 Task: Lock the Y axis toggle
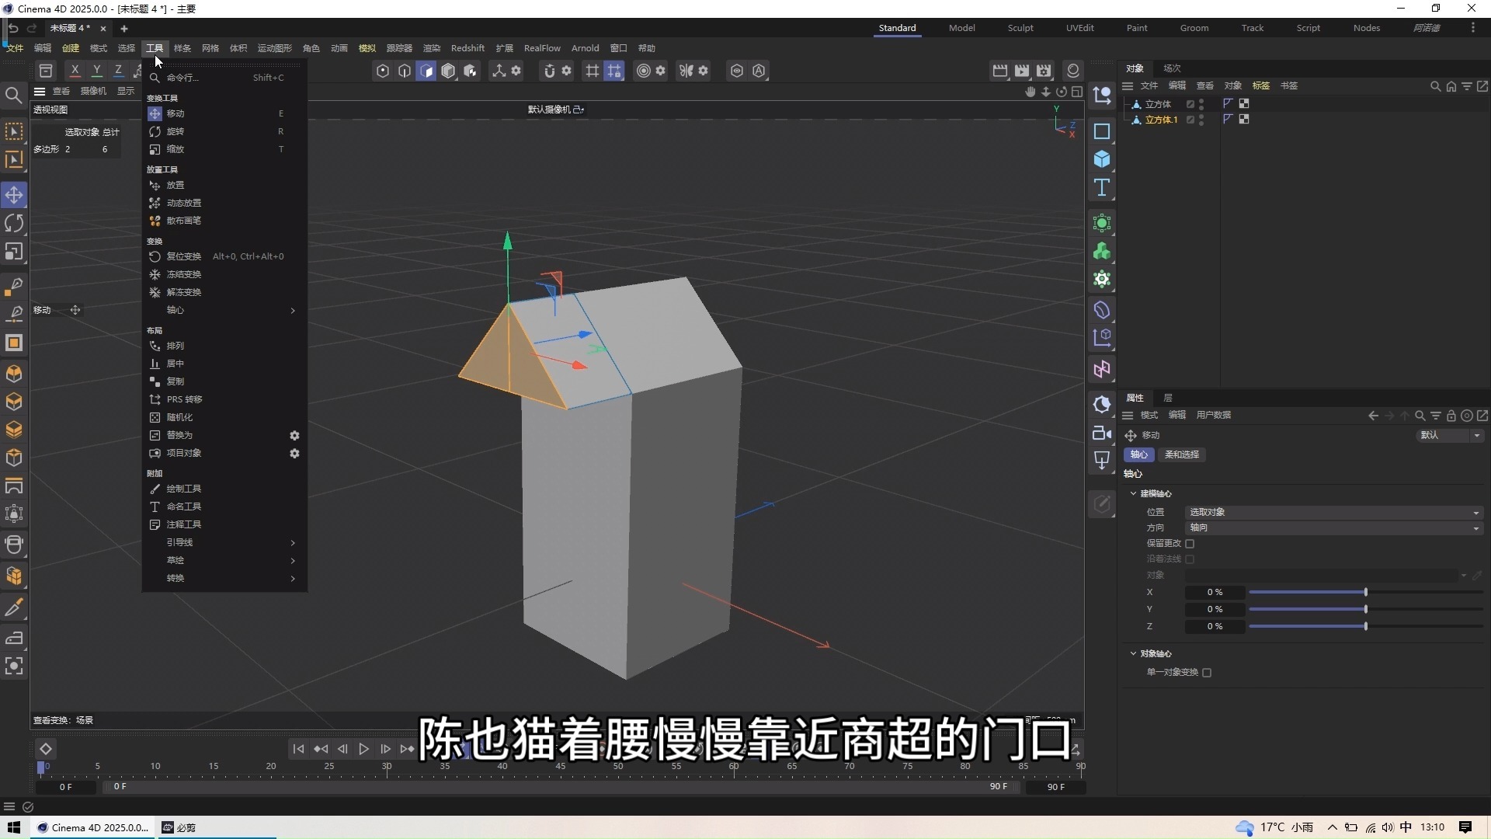pos(96,71)
